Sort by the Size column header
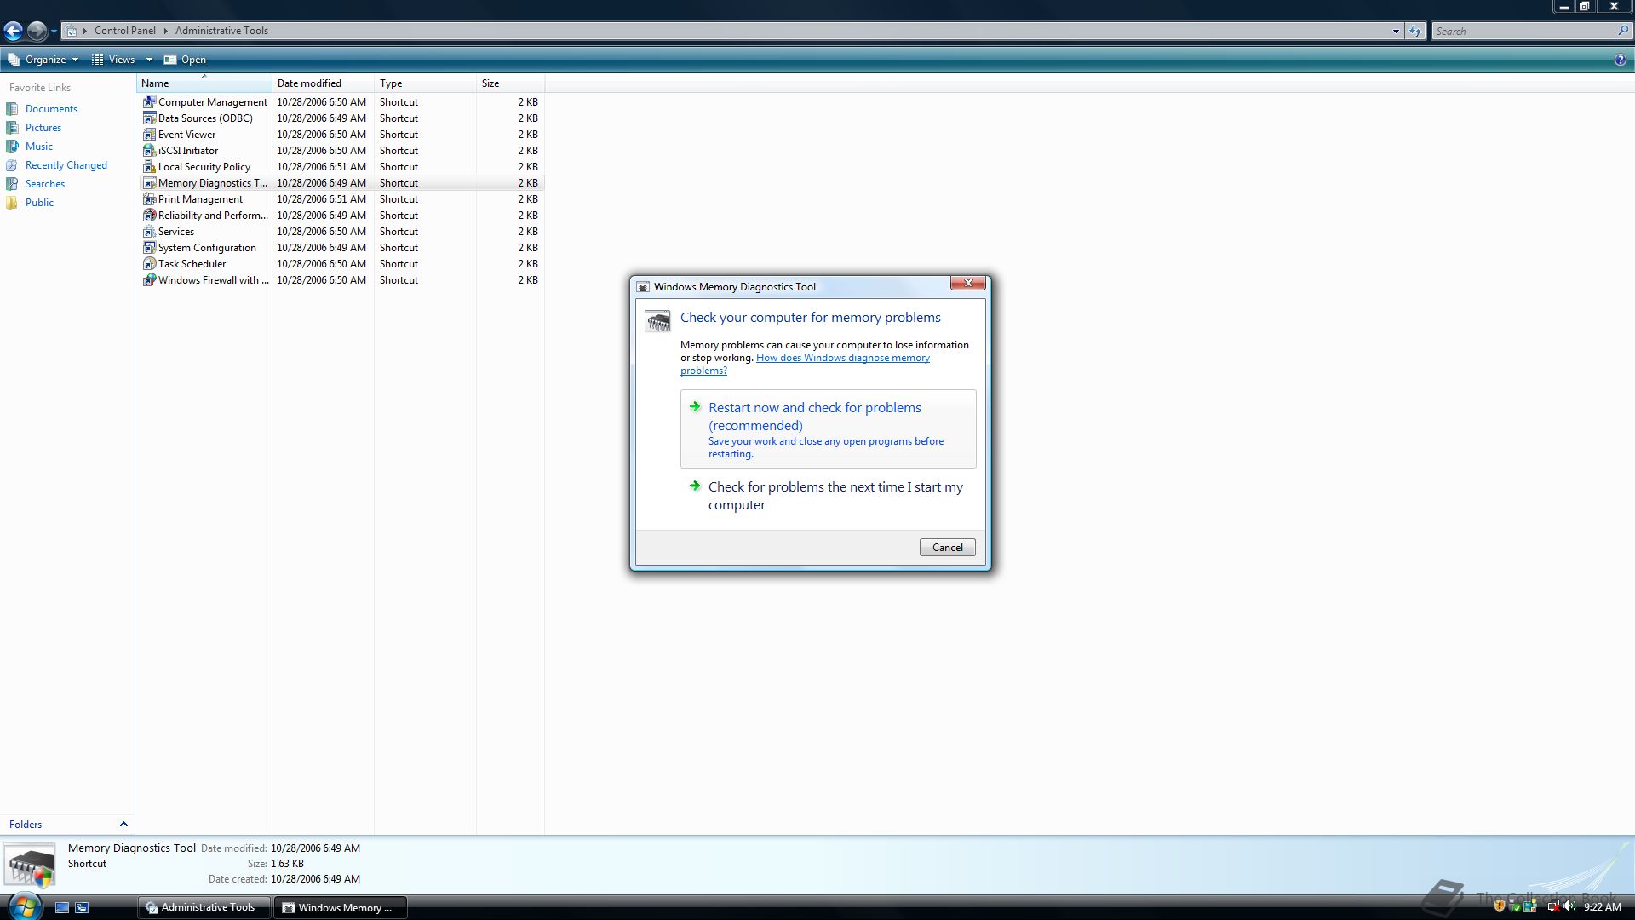This screenshot has height=920, width=1635. tap(511, 83)
